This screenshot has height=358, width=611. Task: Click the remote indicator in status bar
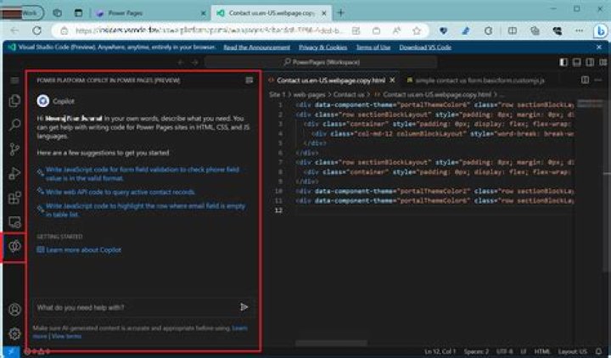11,351
